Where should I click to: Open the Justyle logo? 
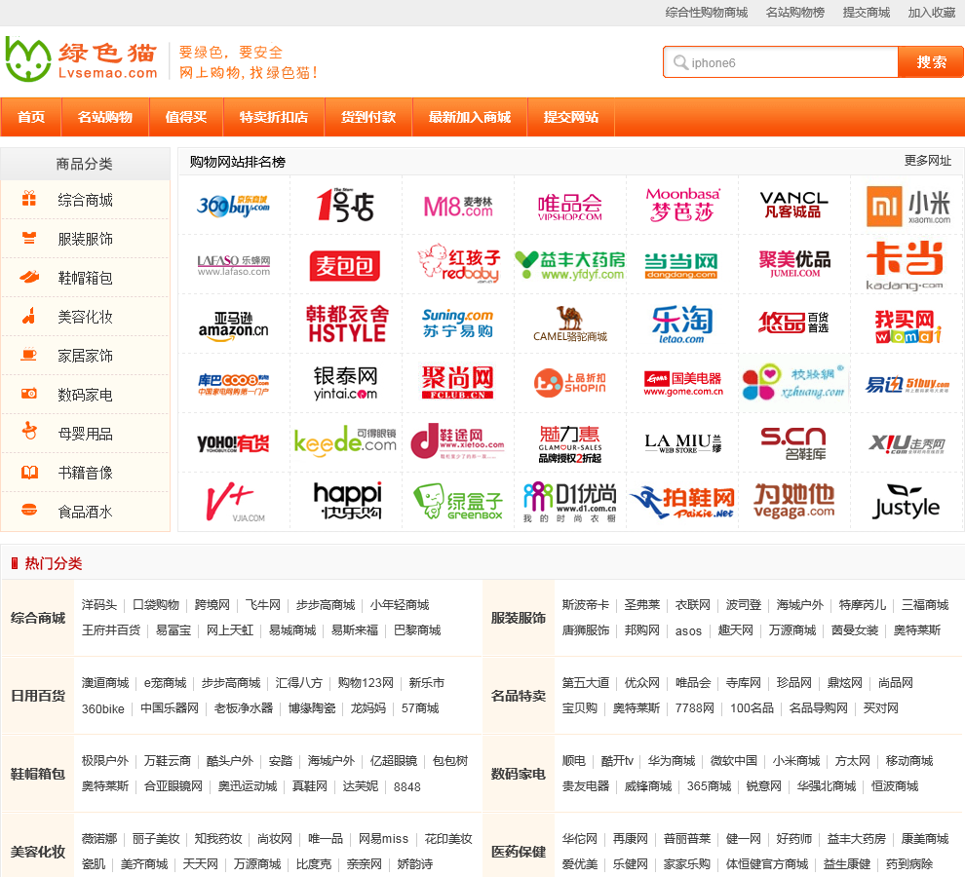coord(907,502)
